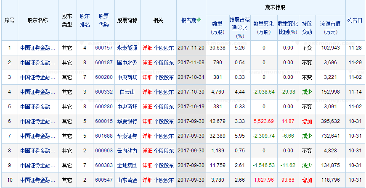Image resolution: width=366 pixels, height=188 pixels.
Task: Click the 流通市值 column header
Action: coord(330,28)
